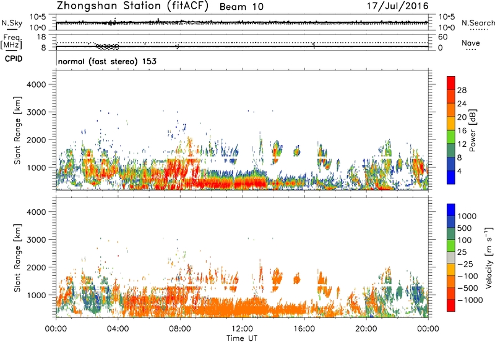Click the '4' power colorbar label

[x=460, y=171]
